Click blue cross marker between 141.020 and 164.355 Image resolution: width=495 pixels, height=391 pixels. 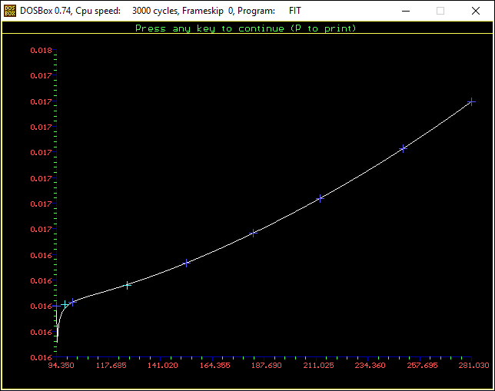click(x=186, y=263)
